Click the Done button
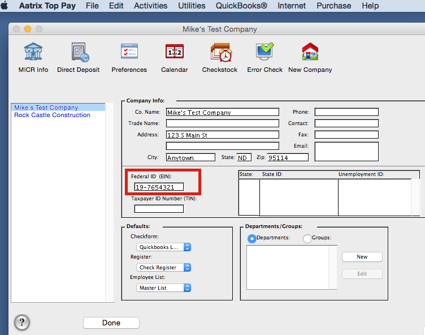The image size is (425, 335). (x=111, y=323)
